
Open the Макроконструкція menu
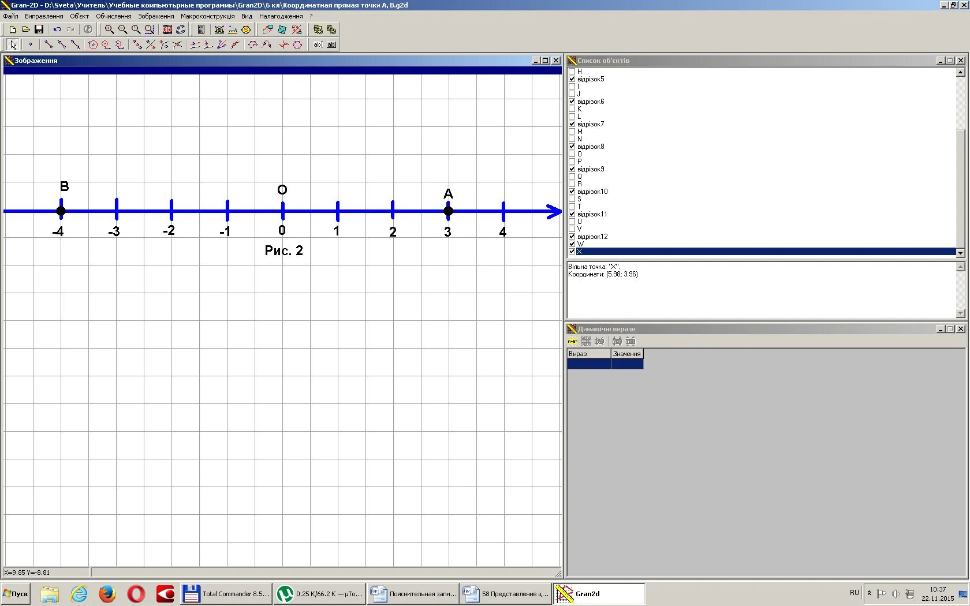click(x=208, y=16)
